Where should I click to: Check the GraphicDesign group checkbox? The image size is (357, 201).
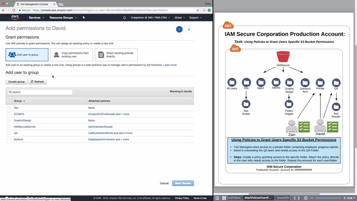[9, 121]
